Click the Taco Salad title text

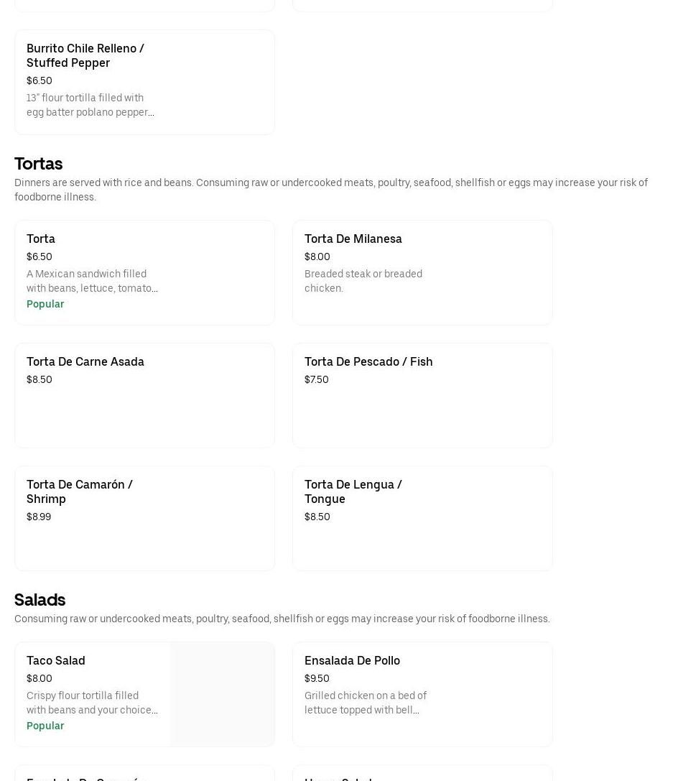pos(55,660)
